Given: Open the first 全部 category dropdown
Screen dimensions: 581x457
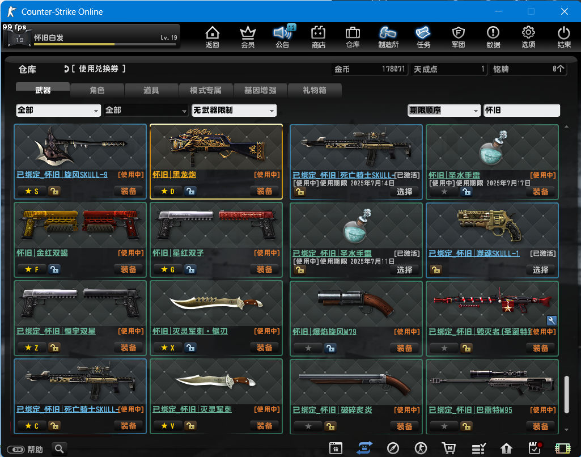Looking at the screenshot, I should click(x=58, y=110).
